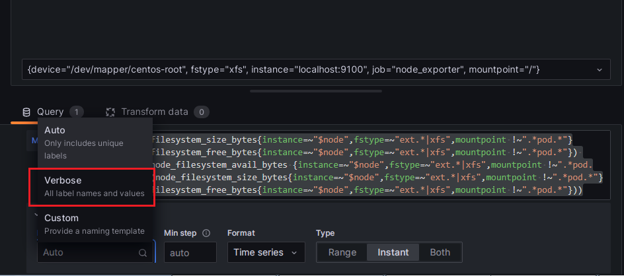Select the Range query type
Image resolution: width=624 pixels, height=276 pixels.
(x=342, y=252)
